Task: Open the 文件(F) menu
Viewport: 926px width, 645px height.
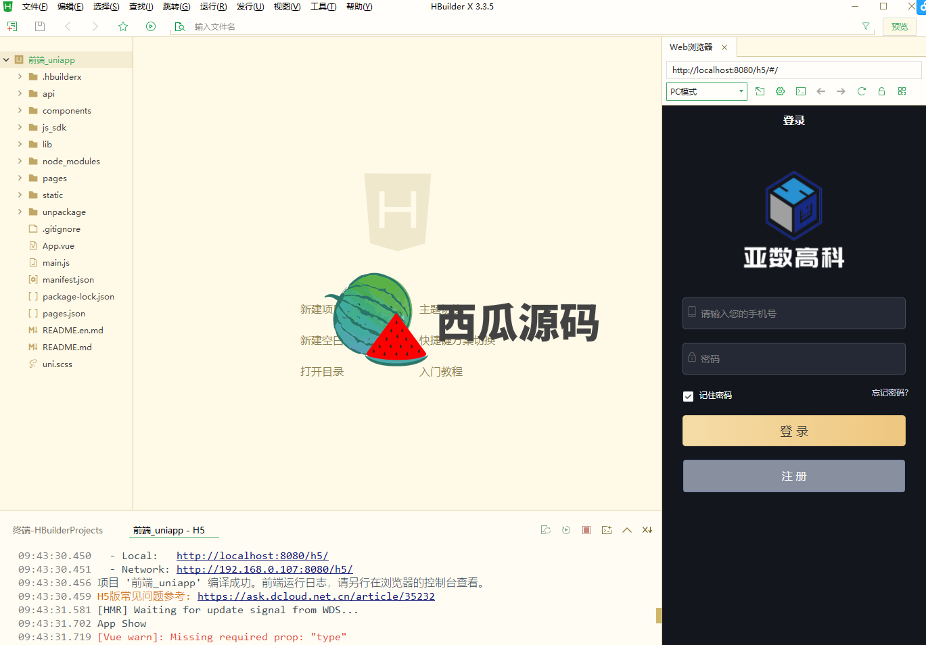Action: tap(35, 7)
